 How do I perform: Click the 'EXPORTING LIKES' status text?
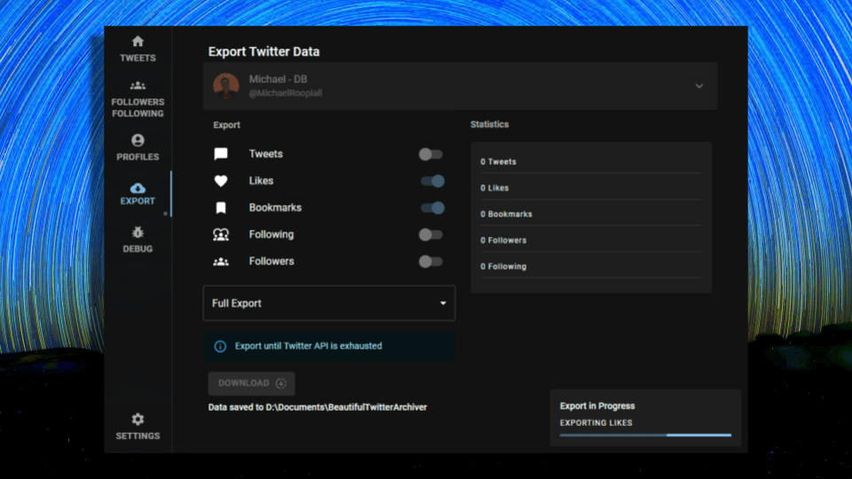596,423
